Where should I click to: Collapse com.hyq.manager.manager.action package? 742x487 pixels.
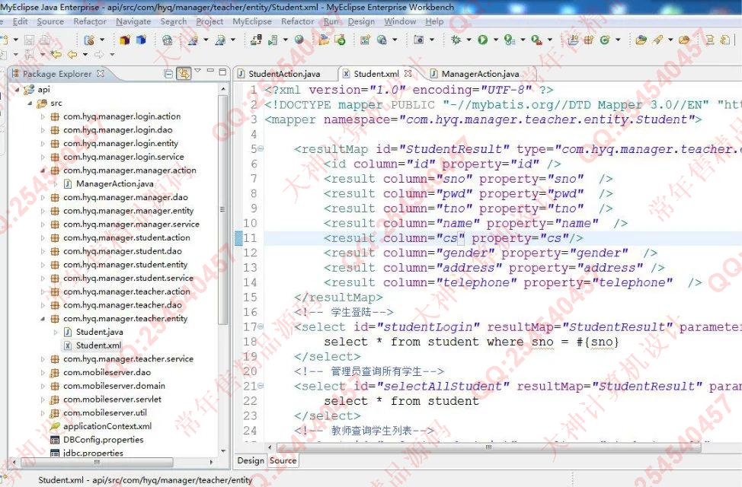pyautogui.click(x=43, y=170)
